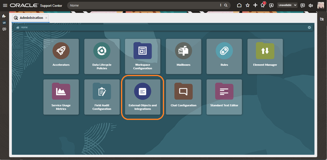Image resolution: width=327 pixels, height=160 pixels.
Task: Open the Standard Text Editor tile
Action: [224, 97]
